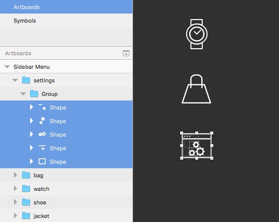Screen dimensions: 279x222
Task: Click the rectangle shape thumbnail
Action: 42,161
